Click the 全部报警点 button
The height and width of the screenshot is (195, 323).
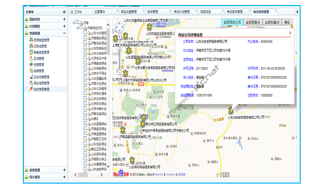253,22
